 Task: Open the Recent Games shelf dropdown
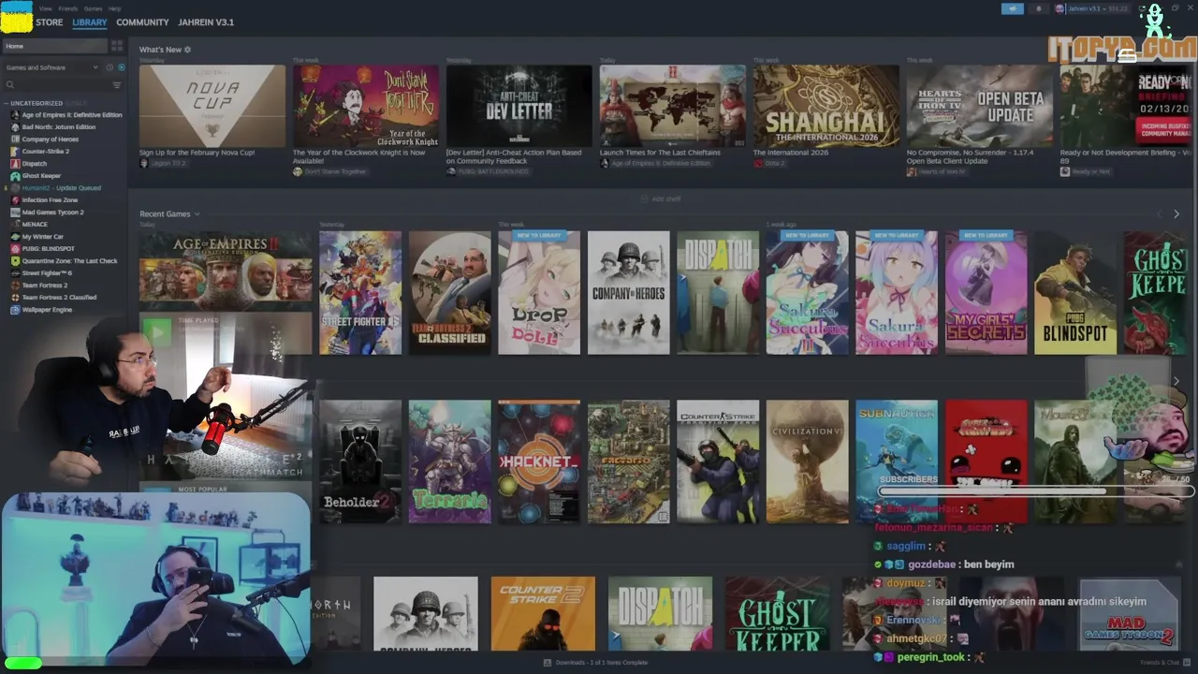click(x=197, y=214)
